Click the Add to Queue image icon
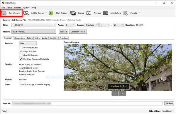The height and width of the screenshot is (114, 176). (26, 13)
